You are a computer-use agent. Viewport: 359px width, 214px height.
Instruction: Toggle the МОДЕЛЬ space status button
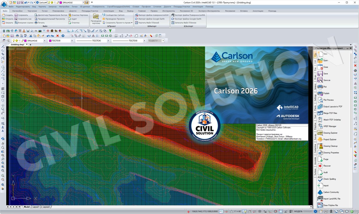[298, 211]
